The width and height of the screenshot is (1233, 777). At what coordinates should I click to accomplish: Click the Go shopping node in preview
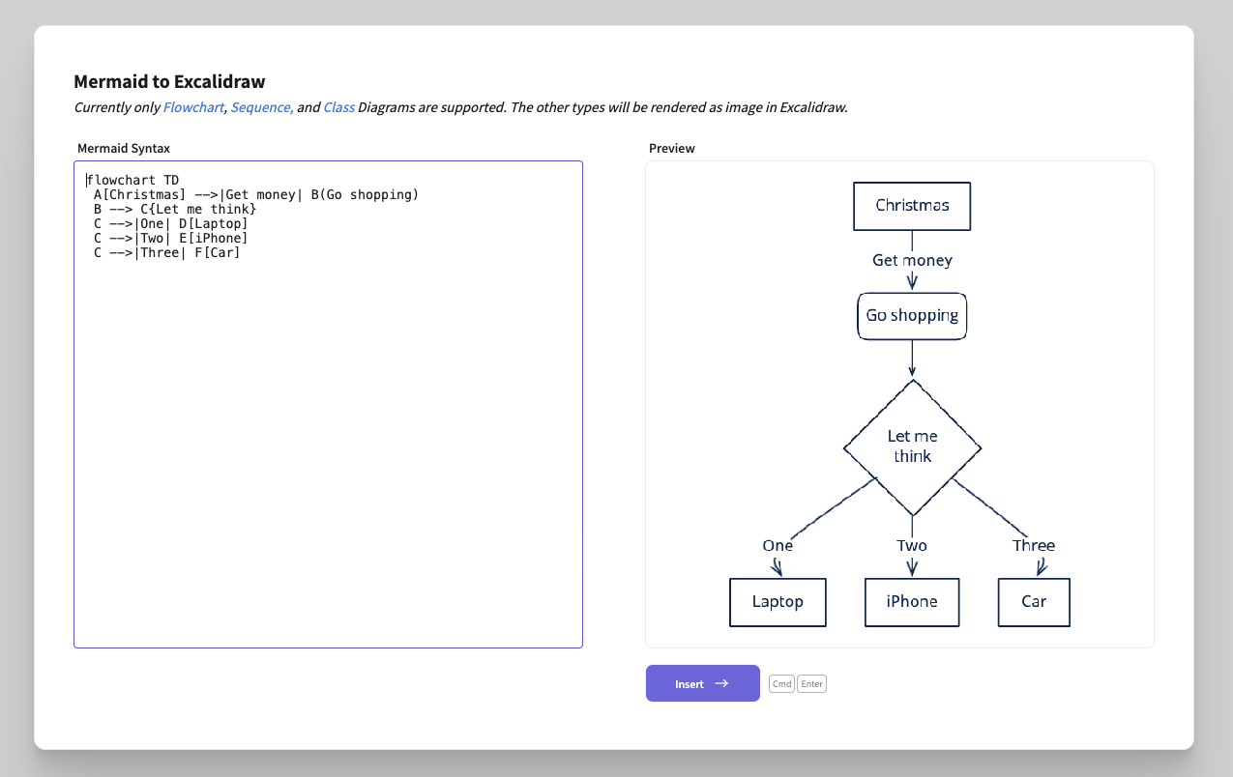click(x=912, y=316)
